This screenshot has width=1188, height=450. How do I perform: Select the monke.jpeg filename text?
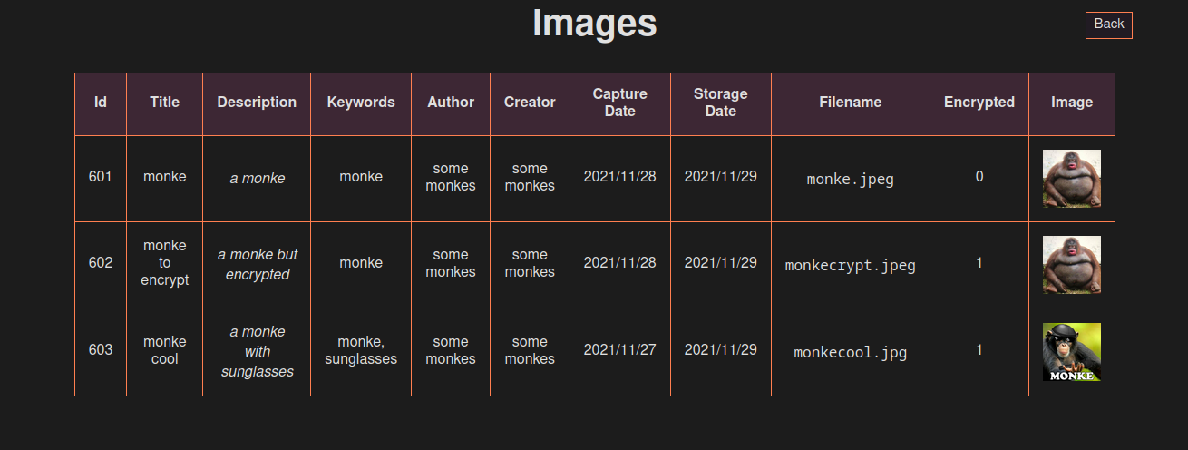tap(851, 180)
